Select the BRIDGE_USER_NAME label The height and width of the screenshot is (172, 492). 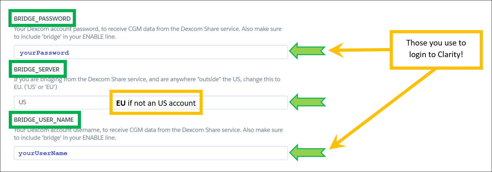[x=44, y=120]
